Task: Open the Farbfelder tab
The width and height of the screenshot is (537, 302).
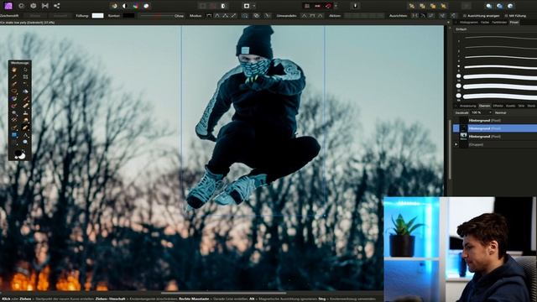Action: tap(499, 23)
